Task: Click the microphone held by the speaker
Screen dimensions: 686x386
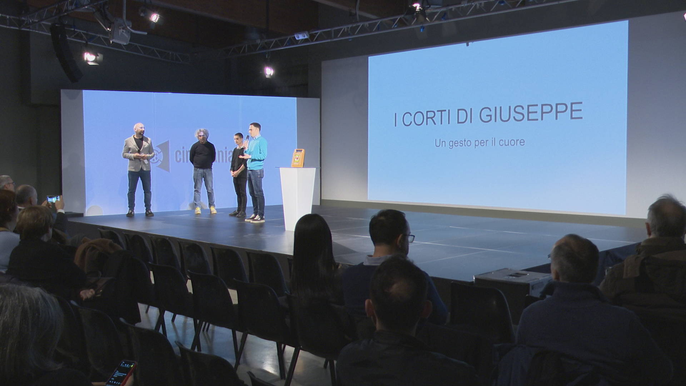Action: click(247, 139)
